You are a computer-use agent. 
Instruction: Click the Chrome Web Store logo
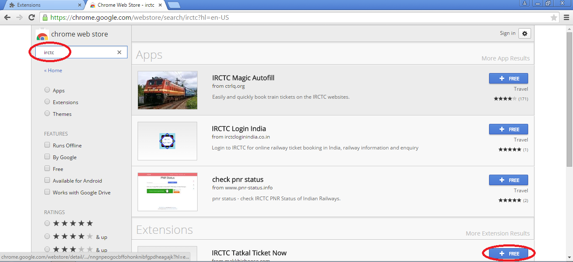[x=42, y=34]
